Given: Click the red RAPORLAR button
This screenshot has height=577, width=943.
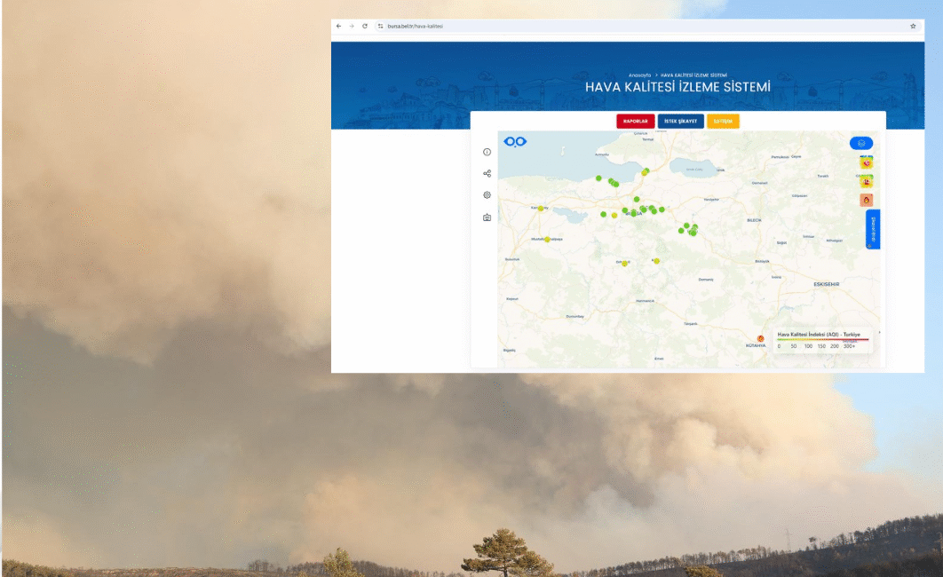Looking at the screenshot, I should pyautogui.click(x=636, y=122).
